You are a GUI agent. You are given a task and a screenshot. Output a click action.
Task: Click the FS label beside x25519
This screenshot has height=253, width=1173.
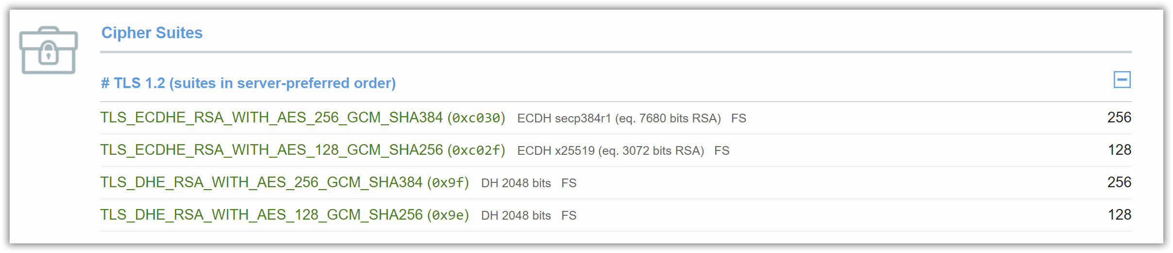(x=721, y=151)
